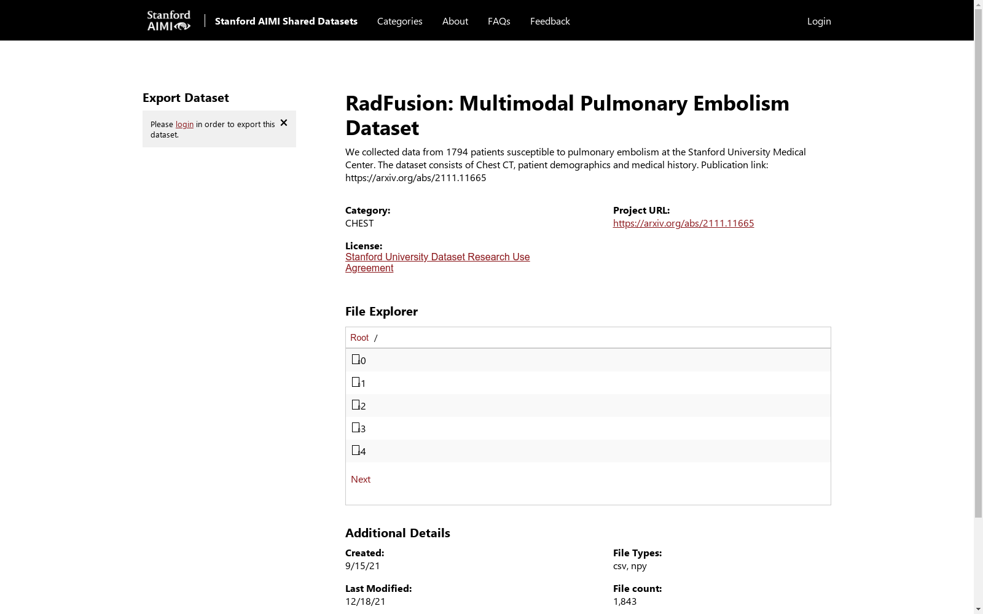Open folder icon next to 1
Image resolution: width=983 pixels, height=614 pixels.
(x=356, y=382)
